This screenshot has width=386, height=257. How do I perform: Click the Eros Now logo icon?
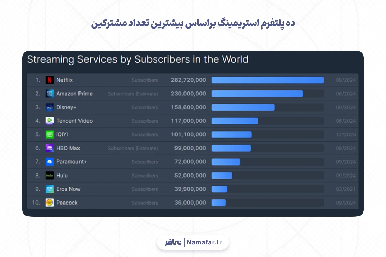(x=49, y=189)
